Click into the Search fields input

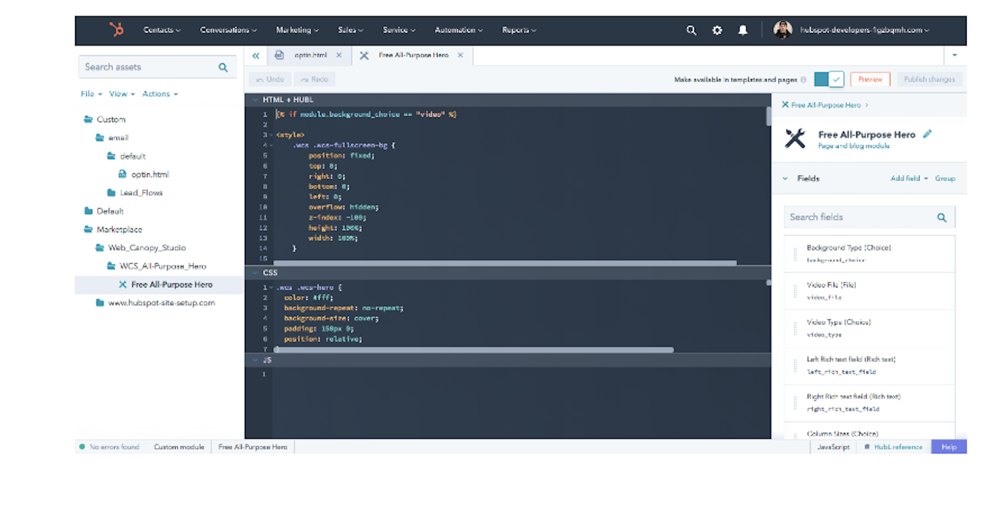[x=869, y=217]
